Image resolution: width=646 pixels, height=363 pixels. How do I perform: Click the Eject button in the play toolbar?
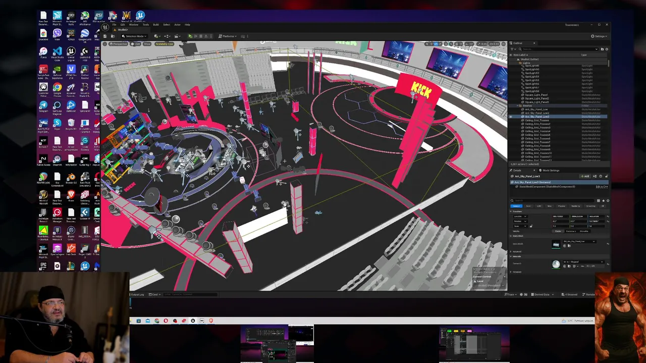click(x=206, y=36)
